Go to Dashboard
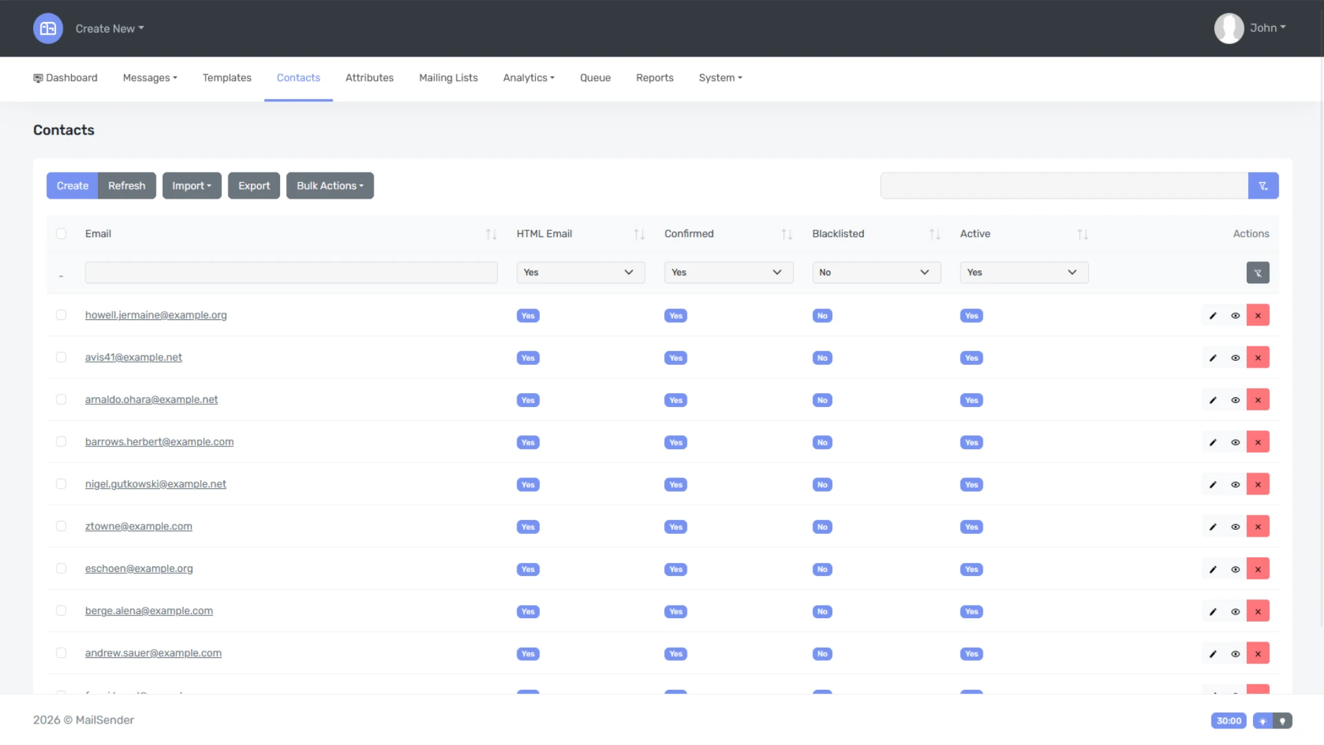Viewport: 1324px width, 745px height. click(x=66, y=78)
